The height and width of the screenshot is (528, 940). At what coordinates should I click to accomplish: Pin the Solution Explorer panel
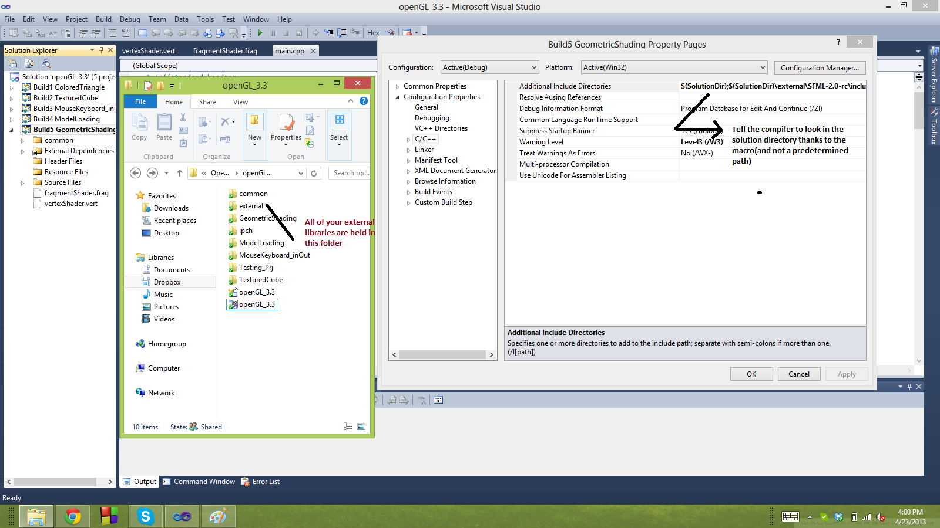[x=101, y=50]
